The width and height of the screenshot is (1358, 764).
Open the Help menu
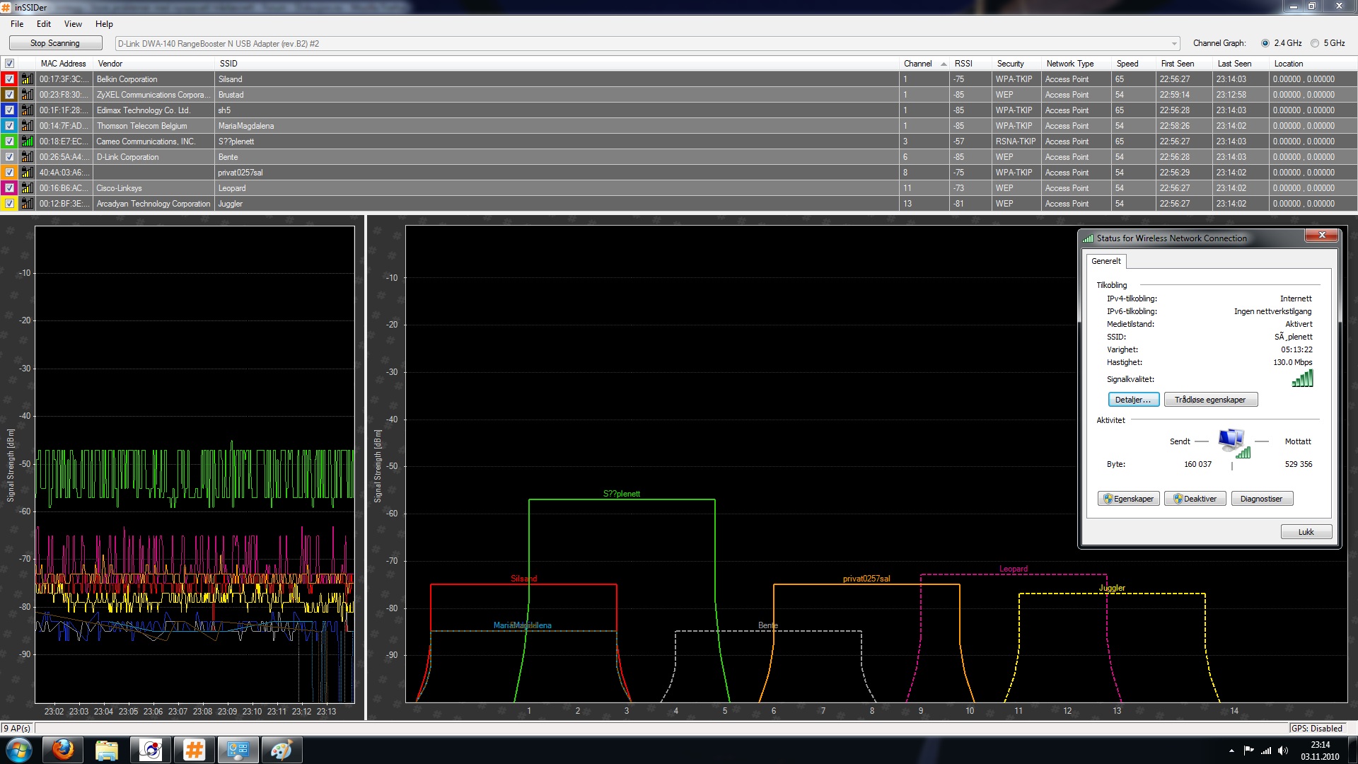104,24
